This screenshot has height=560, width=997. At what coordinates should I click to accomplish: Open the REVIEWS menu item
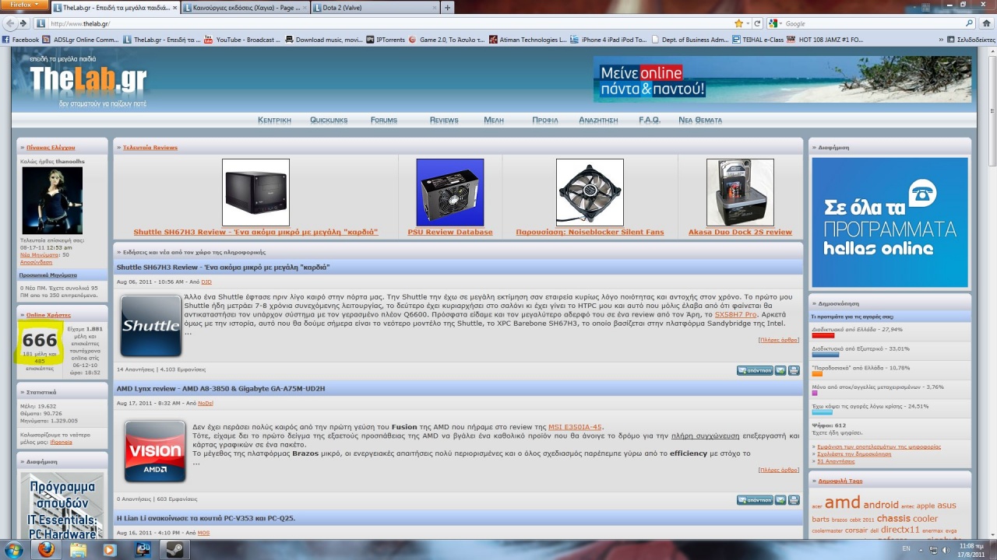click(444, 120)
